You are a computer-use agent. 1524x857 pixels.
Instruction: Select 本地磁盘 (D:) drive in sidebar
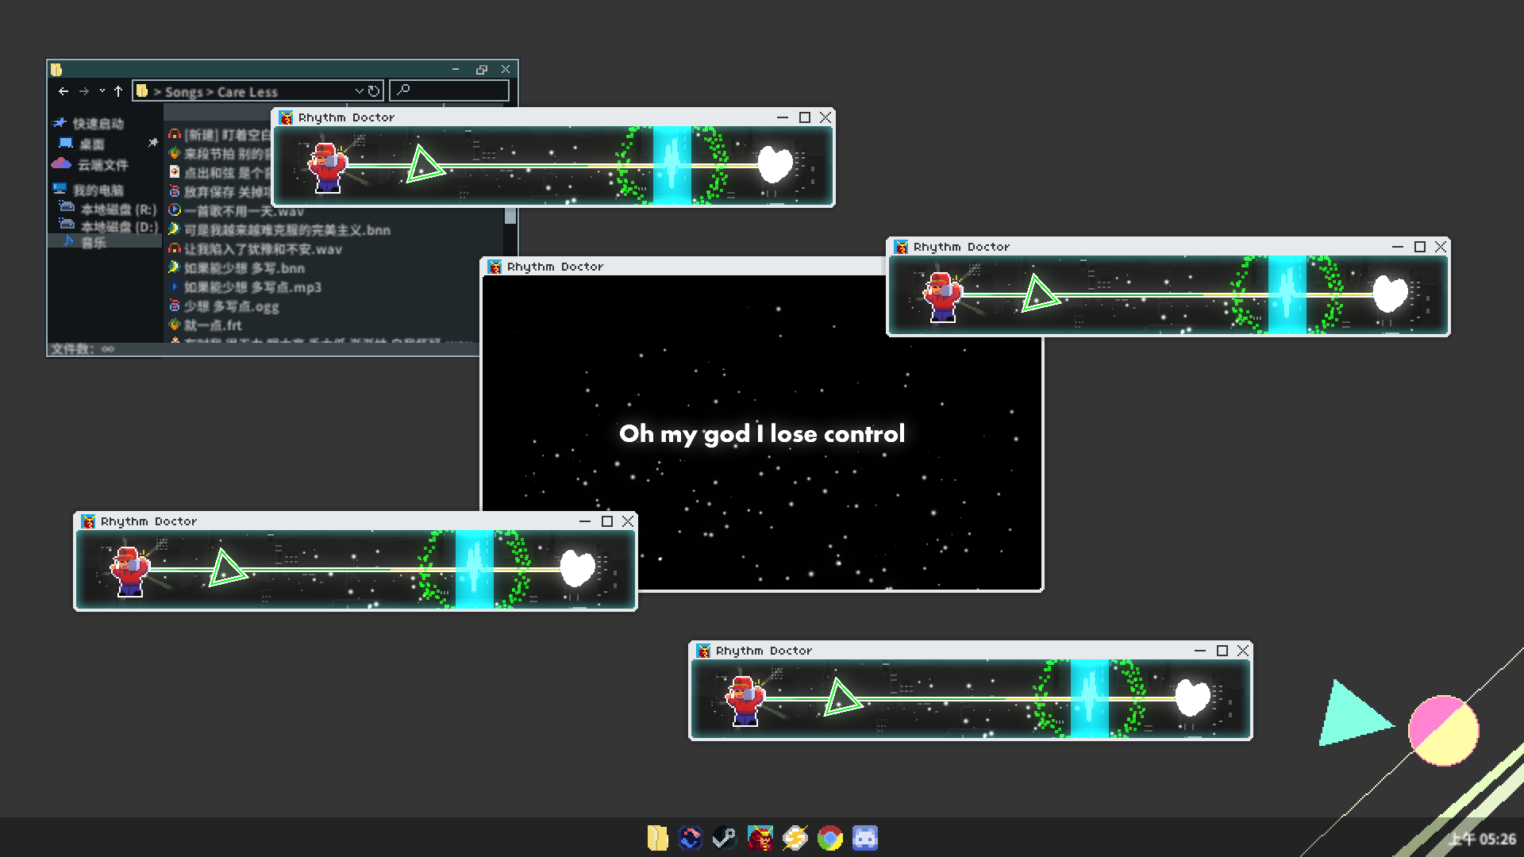[x=117, y=227]
